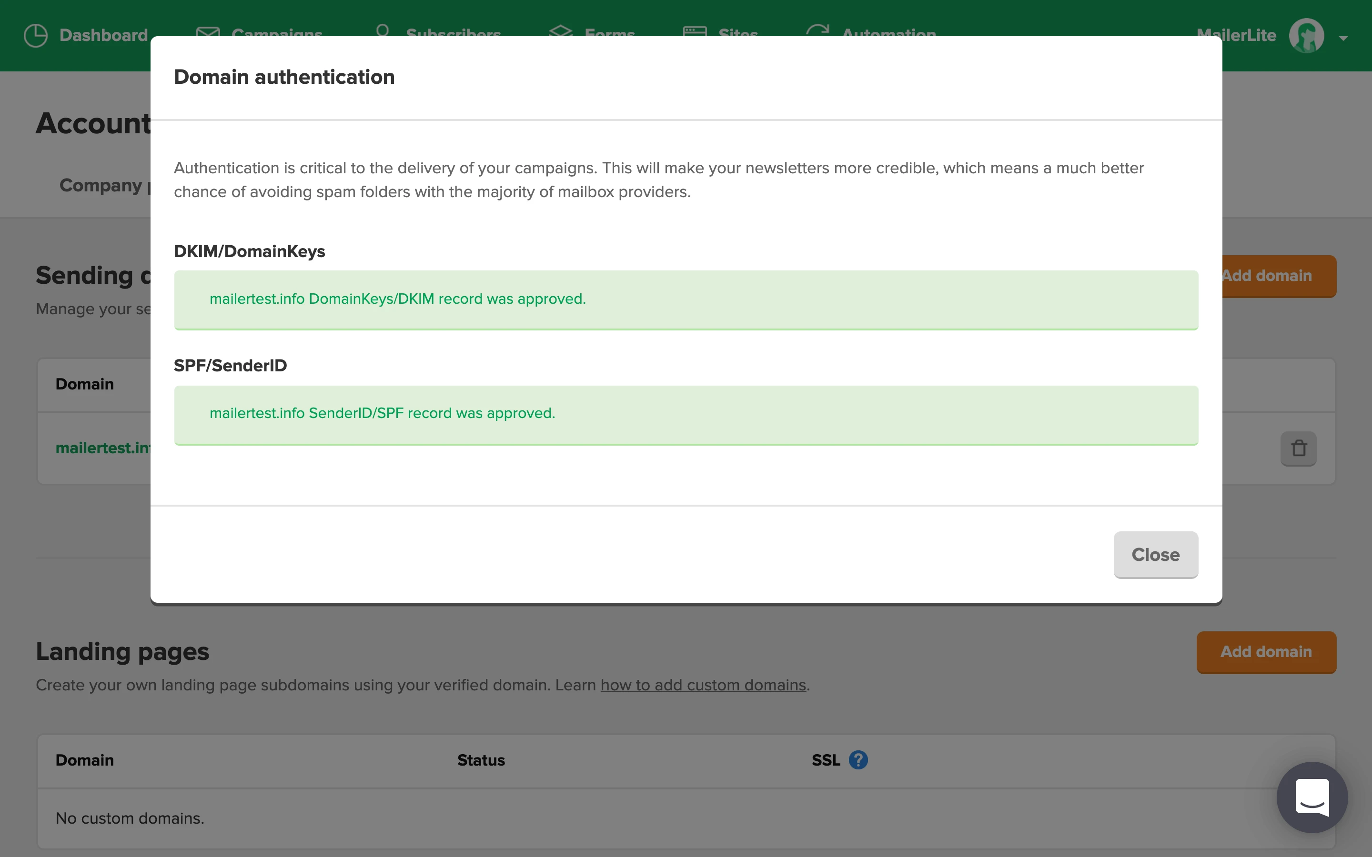This screenshot has width=1372, height=857.
Task: Switch to the Company profile tab
Action: [102, 185]
